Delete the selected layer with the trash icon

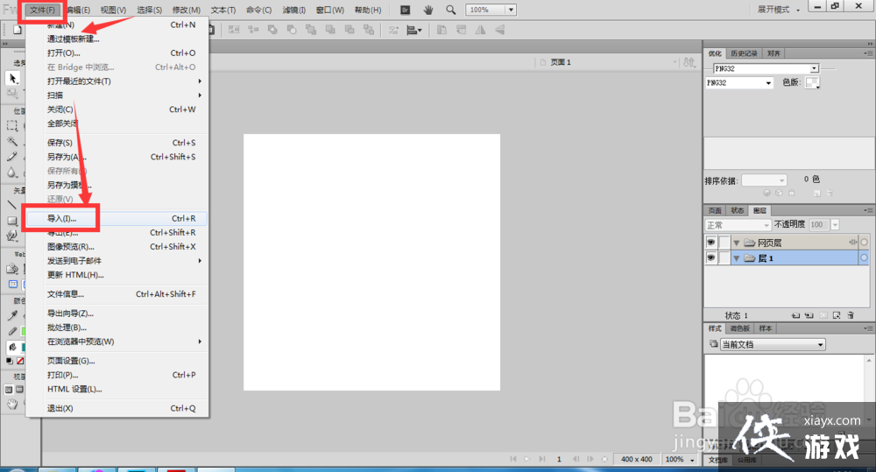(850, 315)
